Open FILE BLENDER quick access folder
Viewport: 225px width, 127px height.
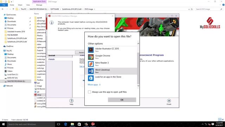coord(13,35)
